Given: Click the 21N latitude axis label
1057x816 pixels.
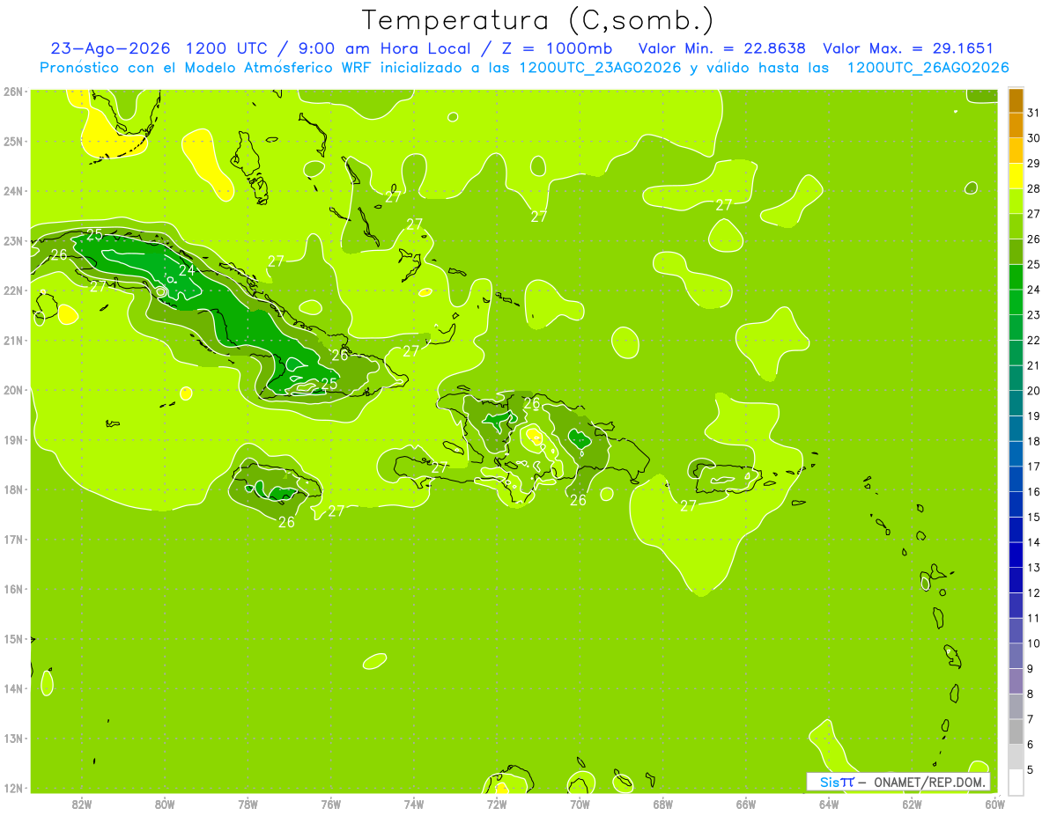Looking at the screenshot, I should (x=13, y=340).
